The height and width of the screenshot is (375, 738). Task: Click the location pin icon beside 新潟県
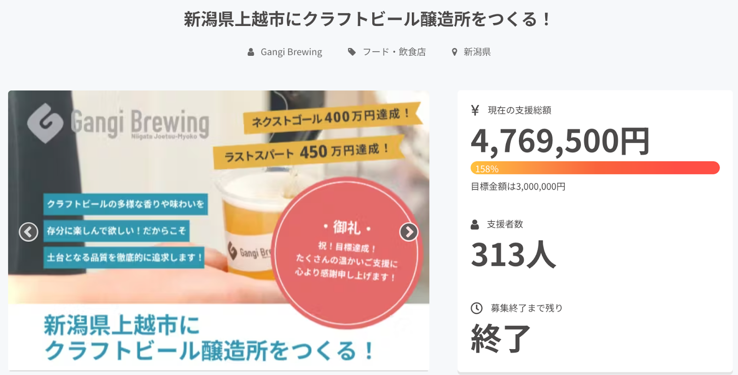(x=454, y=52)
